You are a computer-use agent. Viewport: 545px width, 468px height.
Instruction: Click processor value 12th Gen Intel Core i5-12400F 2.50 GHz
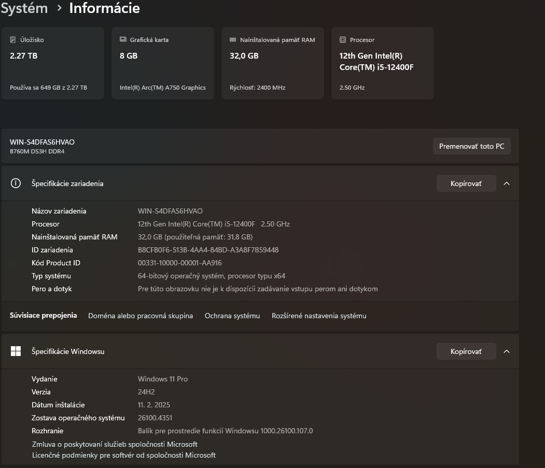tap(214, 224)
